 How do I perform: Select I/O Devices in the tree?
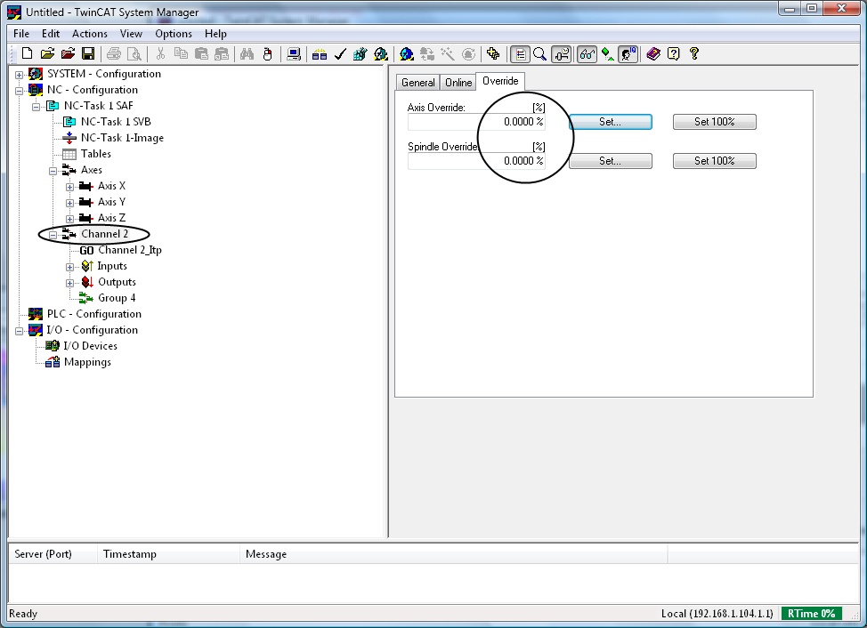tap(90, 346)
